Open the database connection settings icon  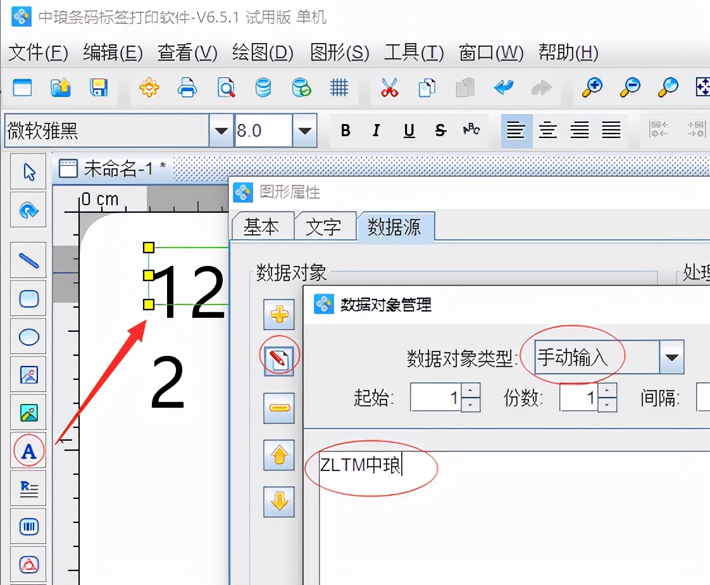[264, 88]
